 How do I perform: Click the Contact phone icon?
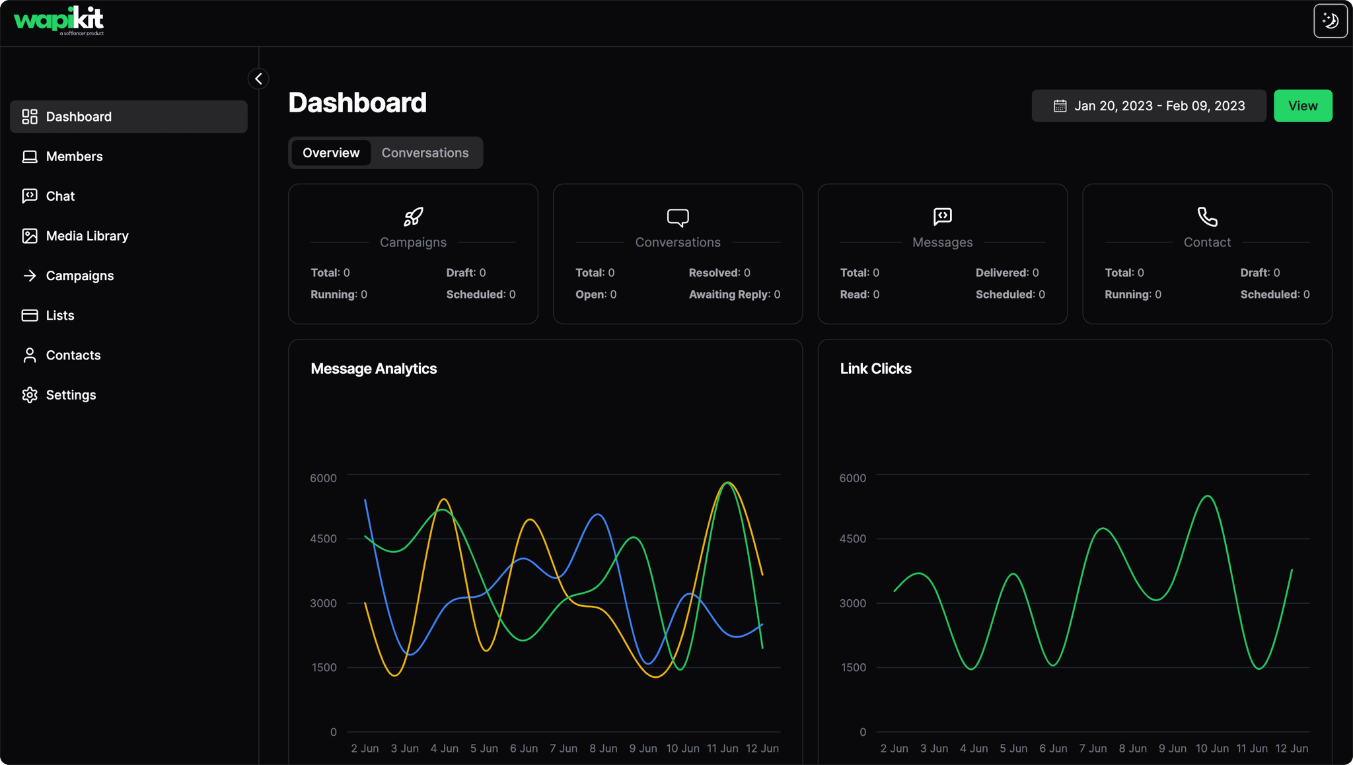coord(1208,217)
